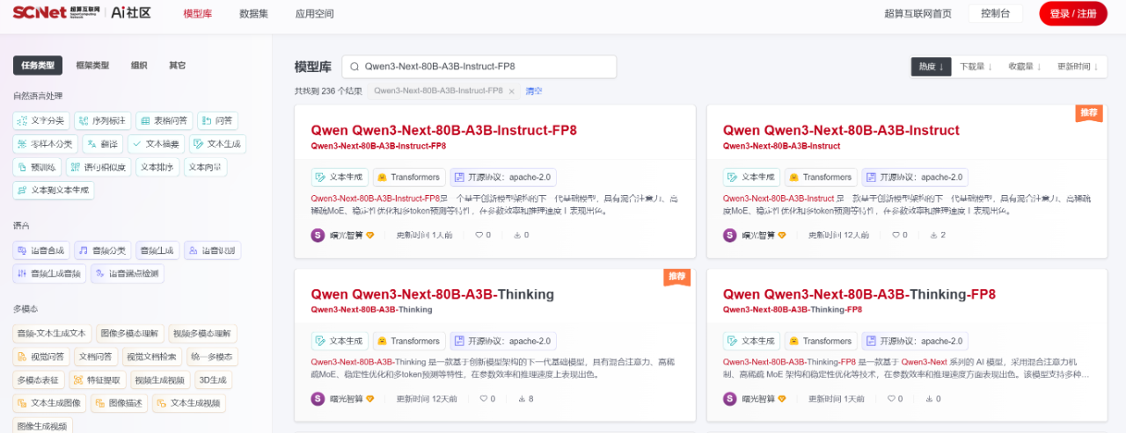Click the 特征提取 tag icon

pos(77,380)
